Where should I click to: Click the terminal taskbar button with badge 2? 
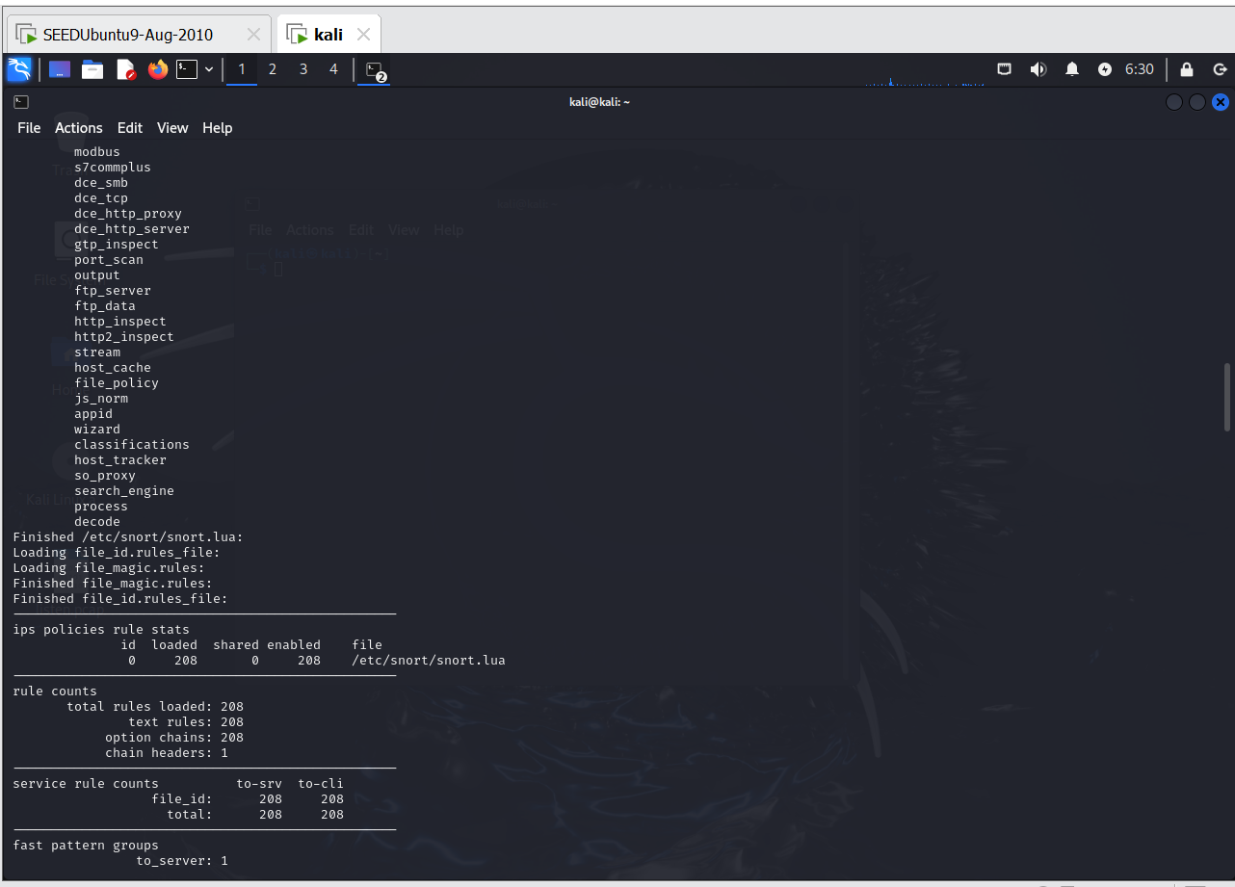tap(375, 70)
